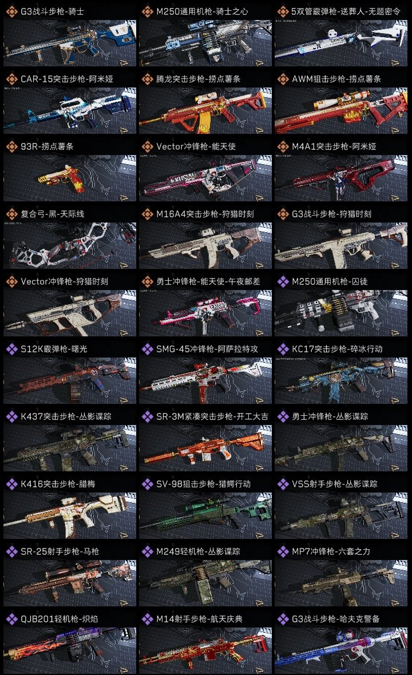Click the purple rarity icon beside MP7冲锋枪-六套之力

283,551
